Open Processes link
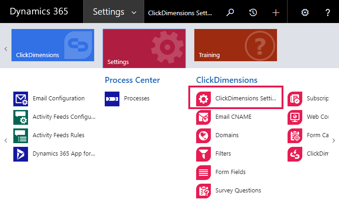This screenshot has height=203, width=339. pyautogui.click(x=136, y=99)
